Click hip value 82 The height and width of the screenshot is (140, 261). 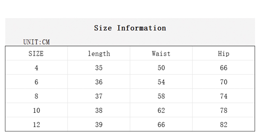224,125
